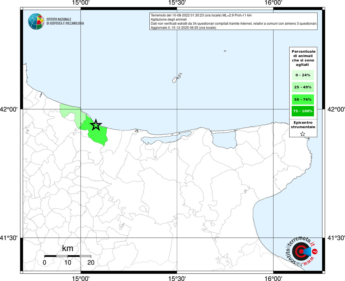Click the Tremiti islands on the map
The width and height of the screenshot is (345, 281).
pos(177,78)
